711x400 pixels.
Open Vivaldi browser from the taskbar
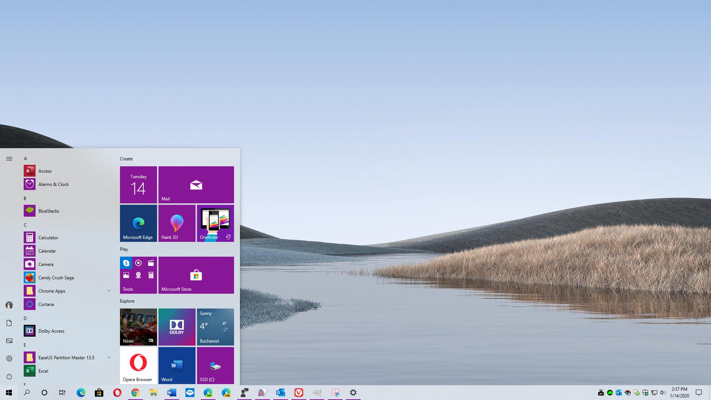[298, 393]
